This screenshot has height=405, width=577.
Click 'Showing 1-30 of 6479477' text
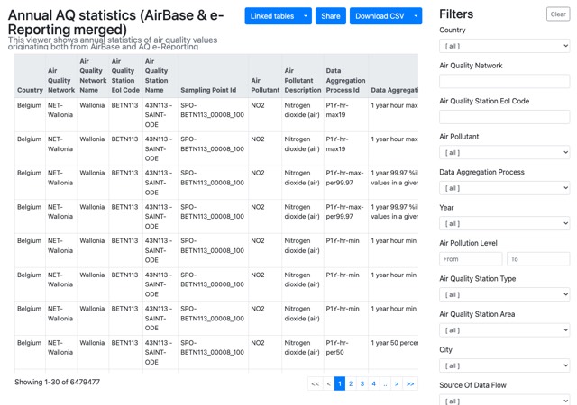coord(58,382)
